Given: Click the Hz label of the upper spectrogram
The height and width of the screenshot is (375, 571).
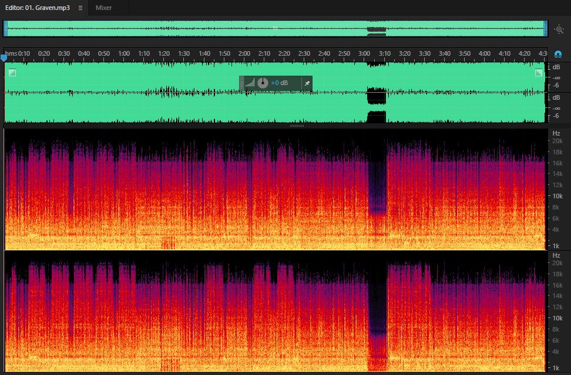Looking at the screenshot, I should coord(556,133).
